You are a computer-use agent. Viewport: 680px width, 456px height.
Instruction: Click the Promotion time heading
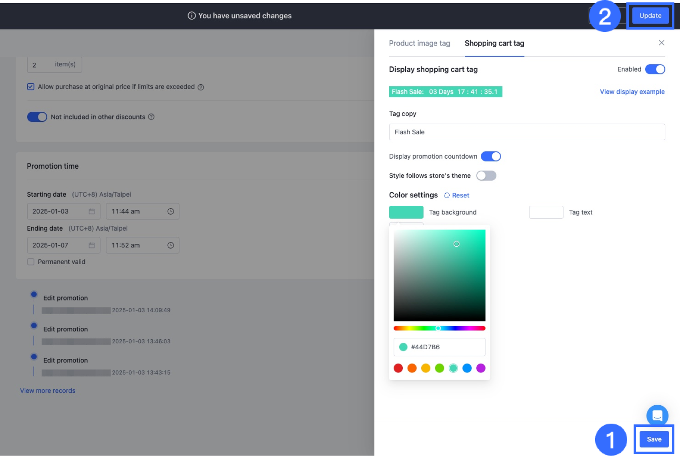point(53,166)
